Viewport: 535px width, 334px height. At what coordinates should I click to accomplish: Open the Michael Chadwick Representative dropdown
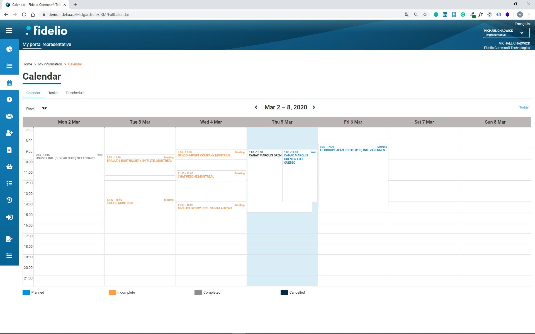[506, 33]
